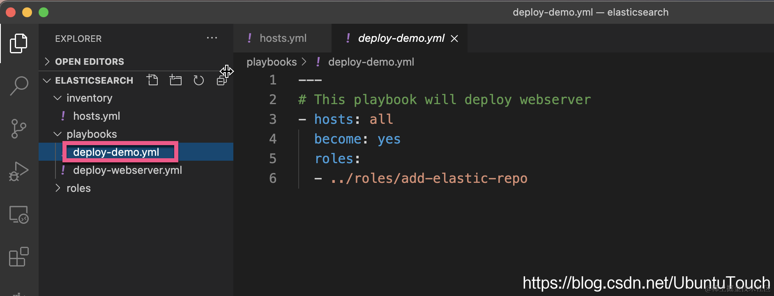
Task: Click the green fullscreen window button
Action: click(44, 12)
